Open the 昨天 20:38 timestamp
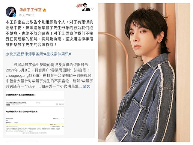The image size is (193, 145). (x=27, y=15)
